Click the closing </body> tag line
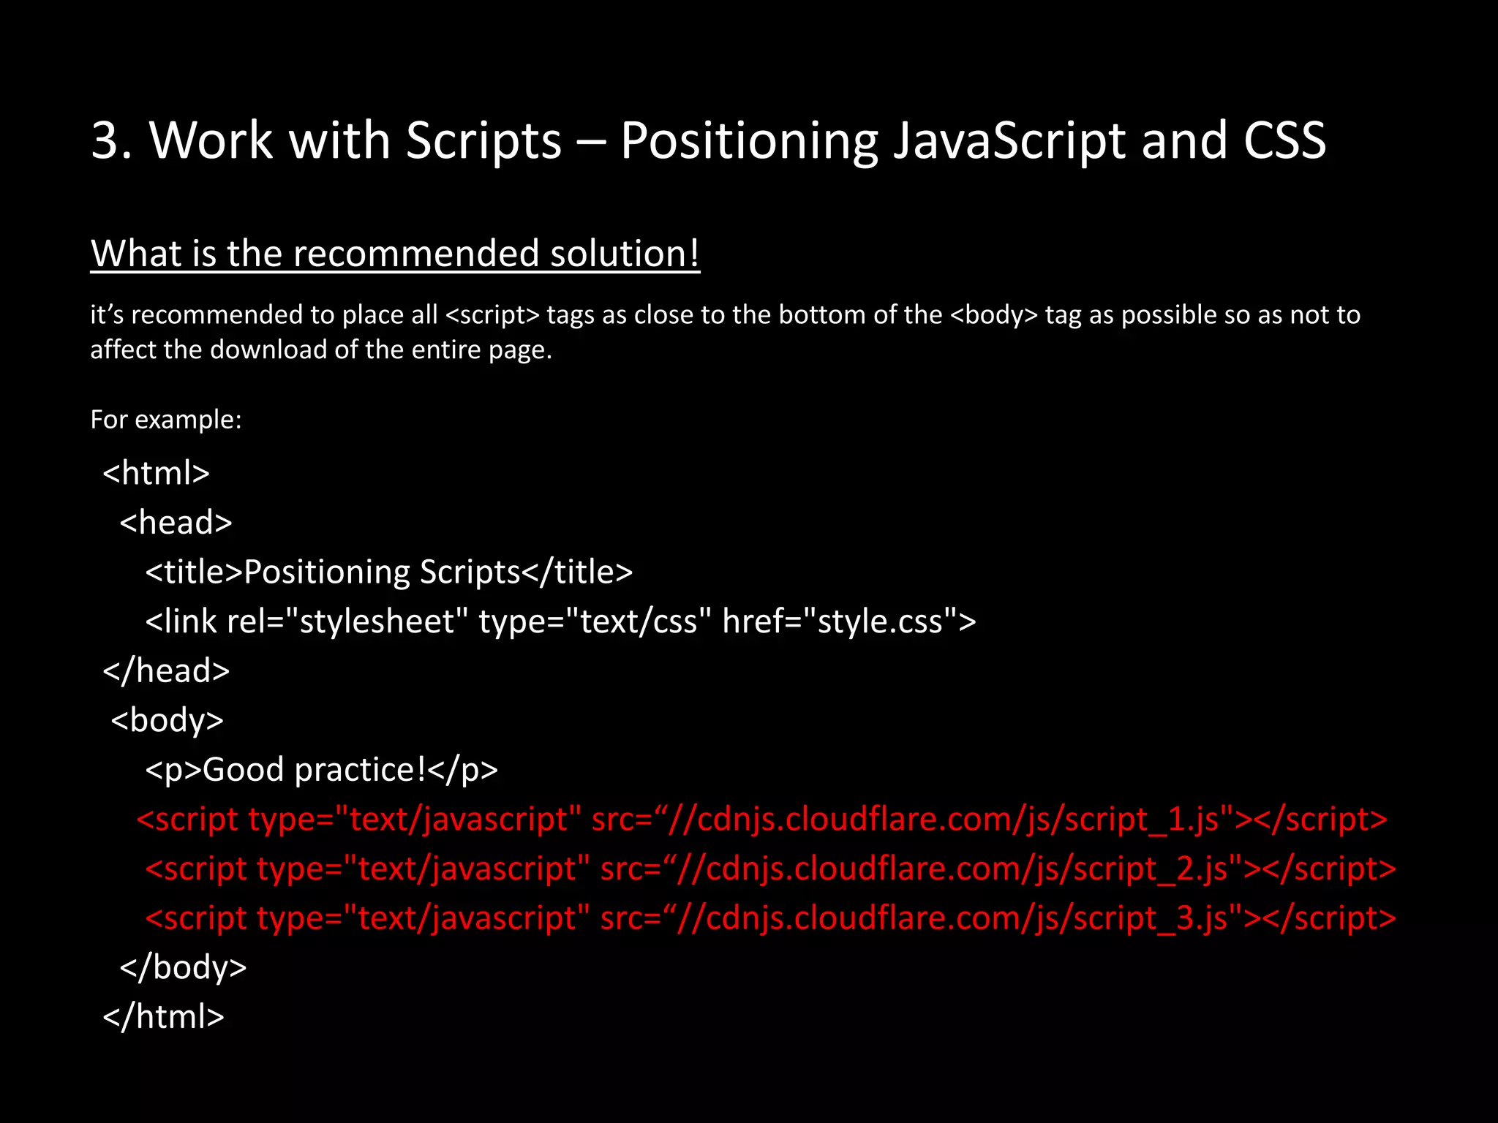The width and height of the screenshot is (1498, 1123). [183, 967]
